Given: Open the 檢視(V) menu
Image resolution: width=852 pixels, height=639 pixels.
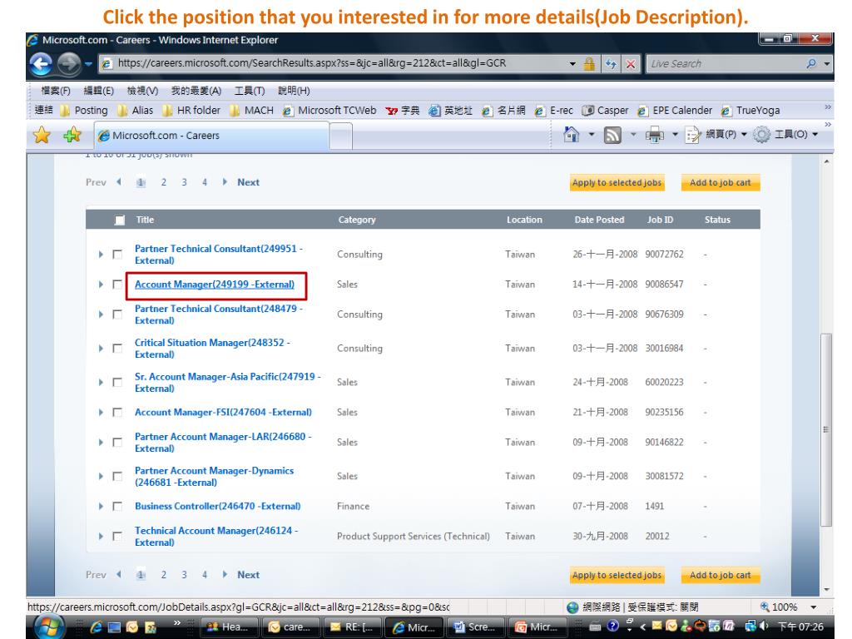Looking at the screenshot, I should point(142,91).
